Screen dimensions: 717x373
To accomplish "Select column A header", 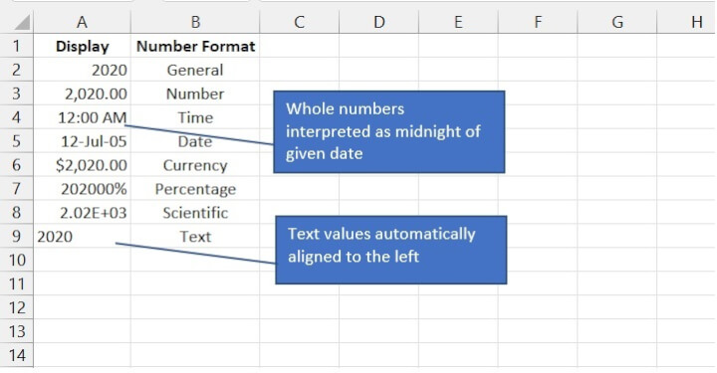I will 82,22.
